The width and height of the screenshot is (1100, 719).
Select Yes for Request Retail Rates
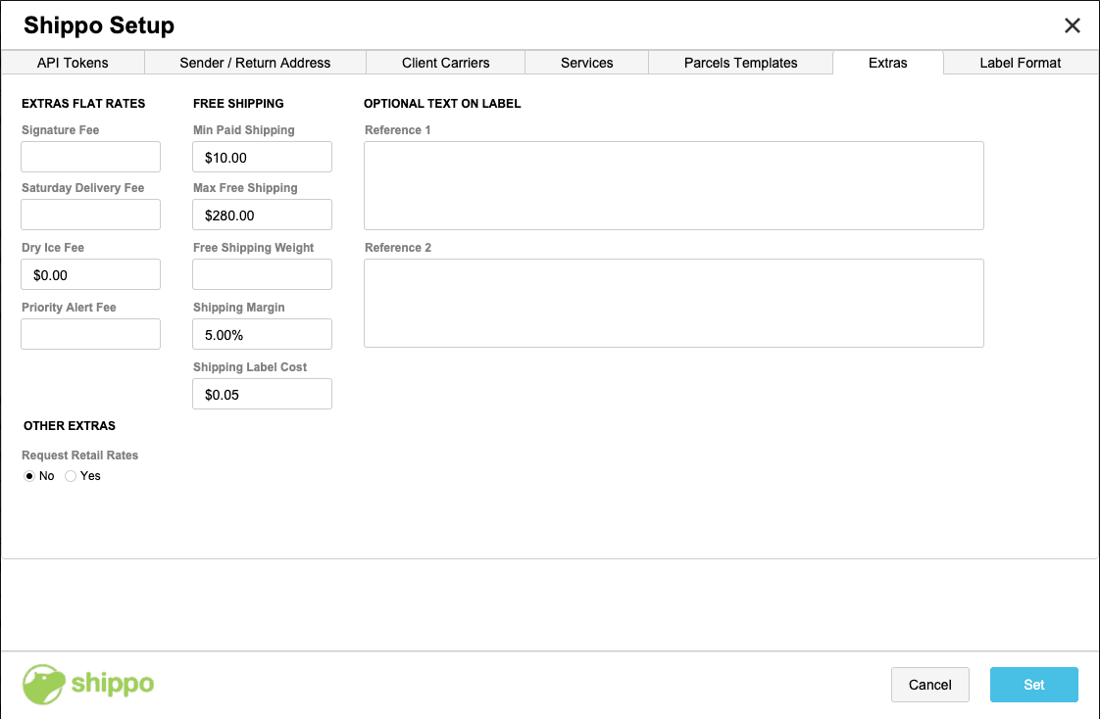71,476
